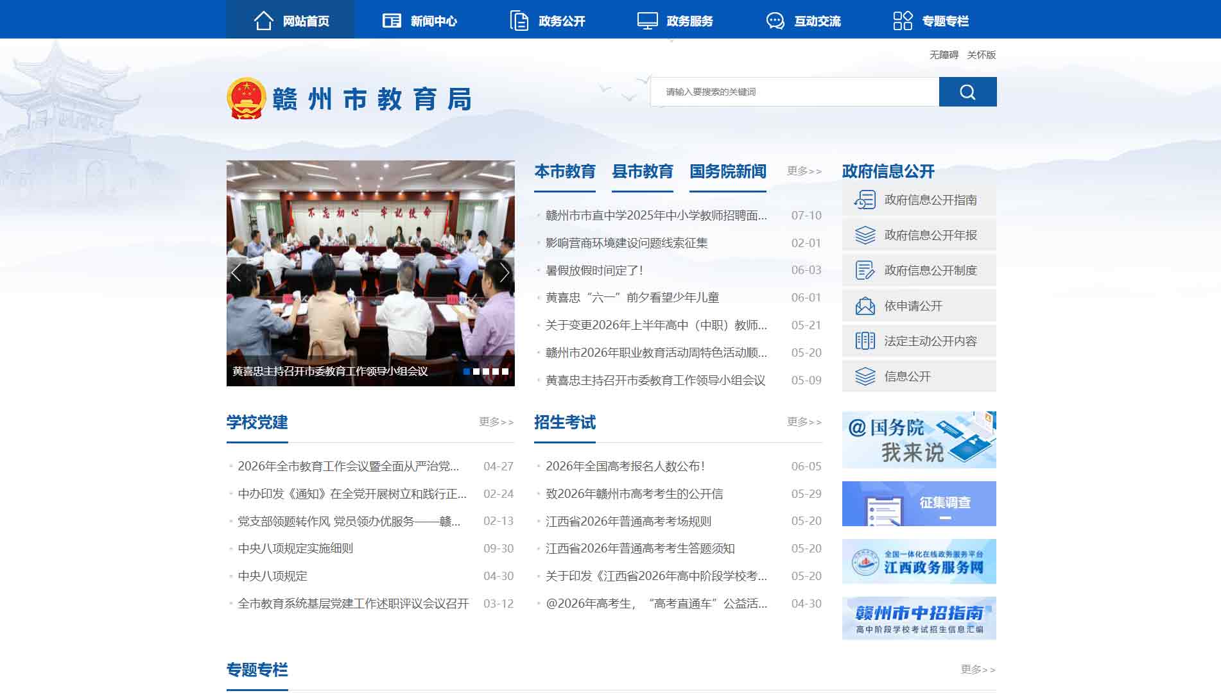Open article 中办印发《通知》在全党开展树立和践行正
This screenshot has height=693, width=1221.
coord(352,494)
